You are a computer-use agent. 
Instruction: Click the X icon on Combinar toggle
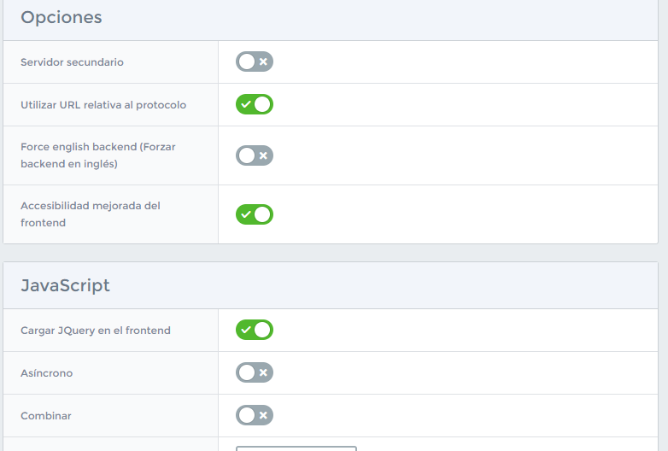(263, 415)
